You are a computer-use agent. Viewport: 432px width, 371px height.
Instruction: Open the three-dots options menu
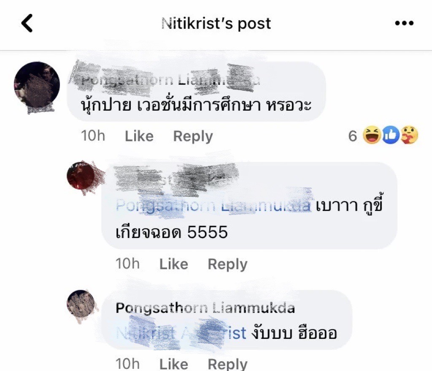[x=404, y=23]
